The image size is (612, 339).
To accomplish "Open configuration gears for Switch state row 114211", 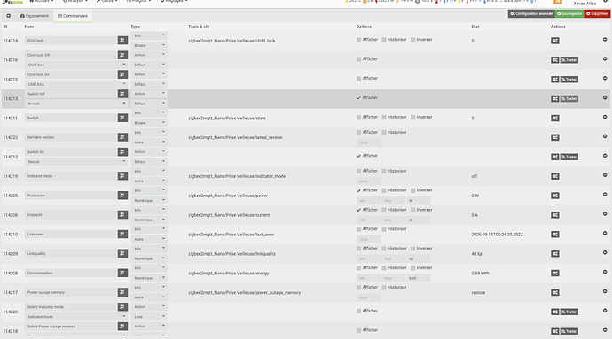I will point(554,118).
